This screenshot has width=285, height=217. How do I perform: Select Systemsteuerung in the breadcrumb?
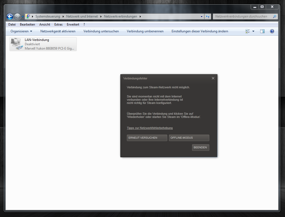pos(48,16)
